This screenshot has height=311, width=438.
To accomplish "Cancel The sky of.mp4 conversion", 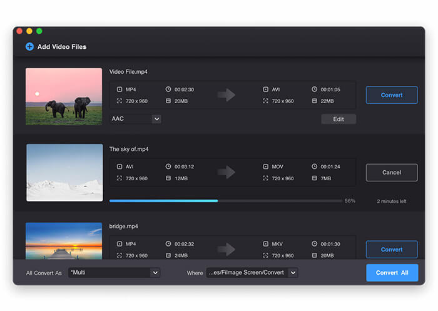I will point(392,173).
